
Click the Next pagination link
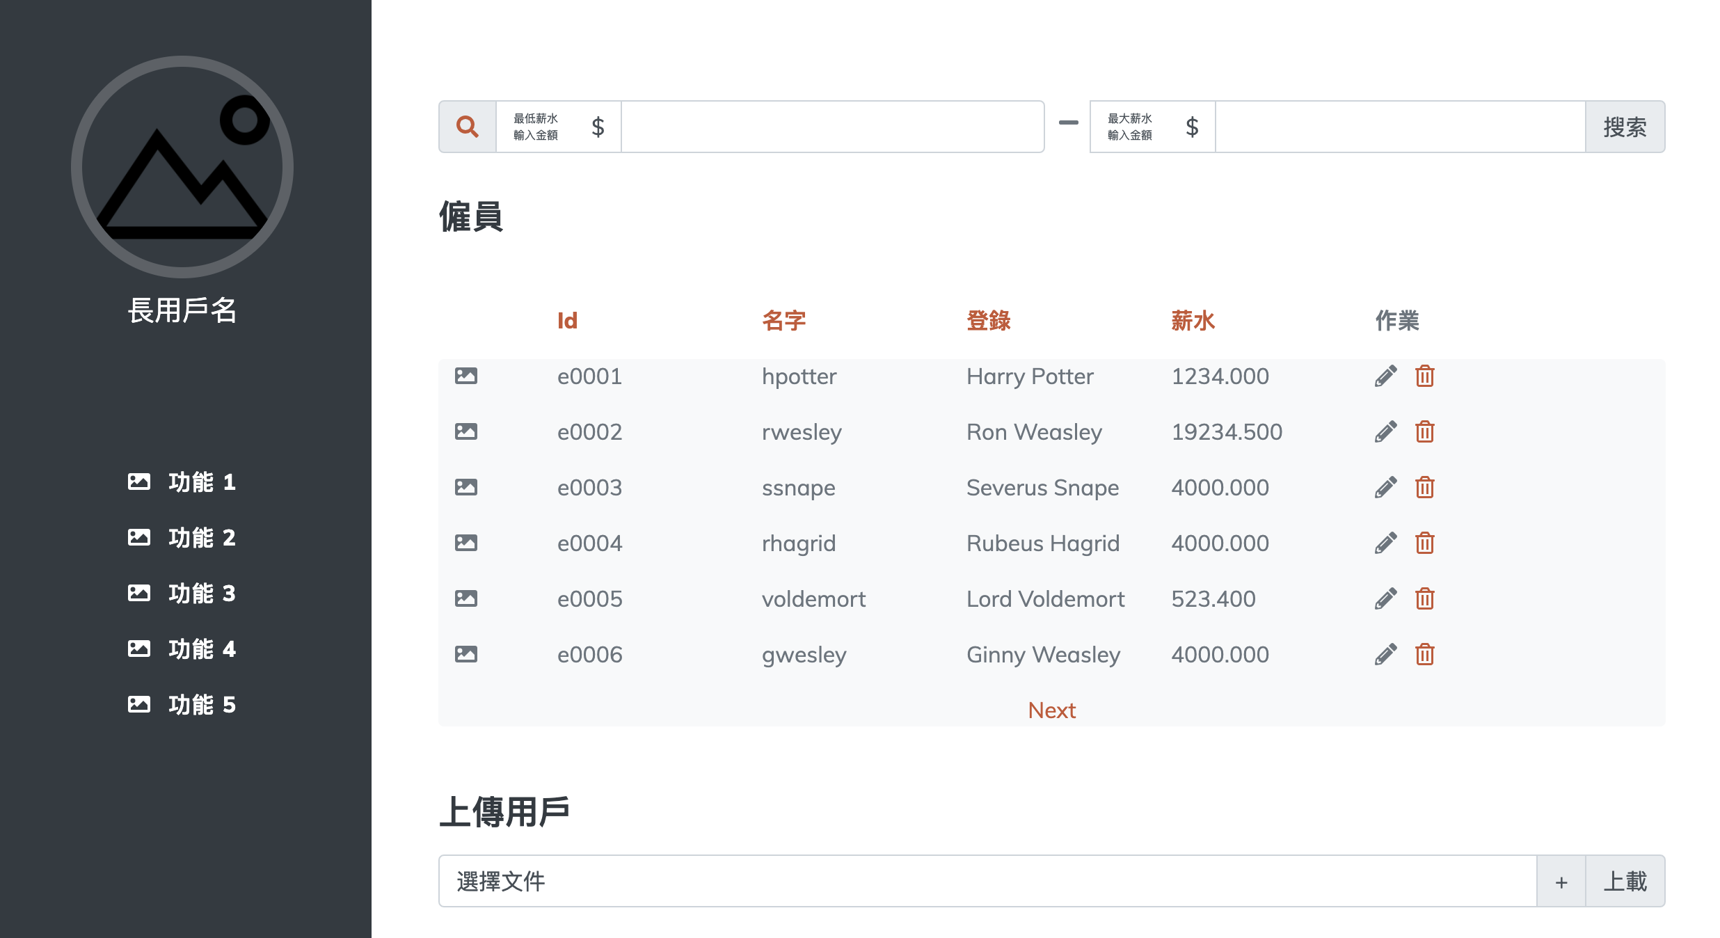point(1051,710)
